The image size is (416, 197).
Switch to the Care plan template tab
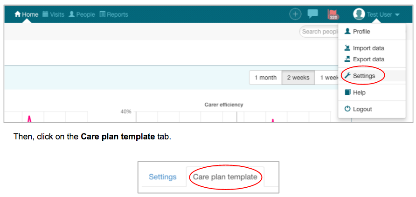coord(225,177)
